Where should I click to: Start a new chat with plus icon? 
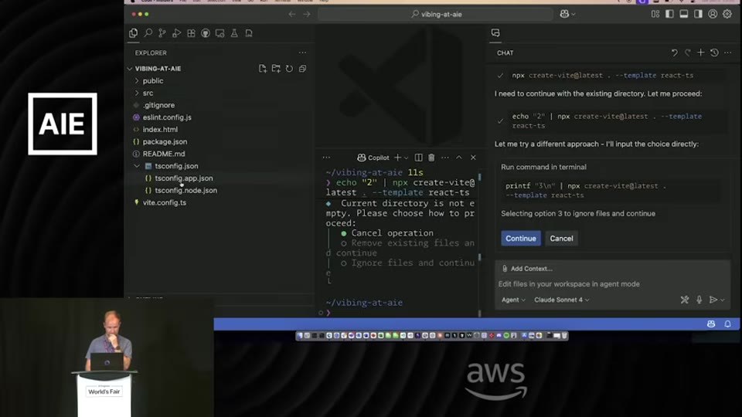(701, 53)
